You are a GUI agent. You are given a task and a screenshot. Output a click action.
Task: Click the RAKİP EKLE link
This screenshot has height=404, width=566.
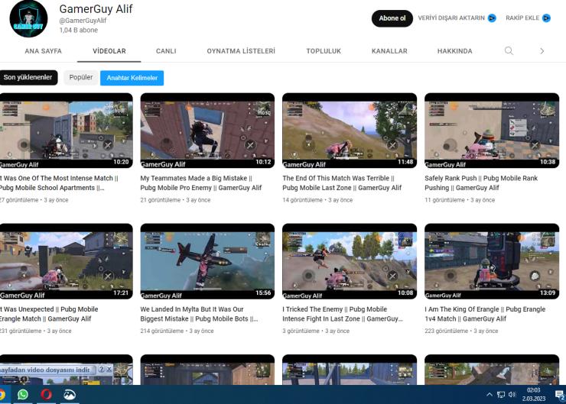[x=522, y=18]
